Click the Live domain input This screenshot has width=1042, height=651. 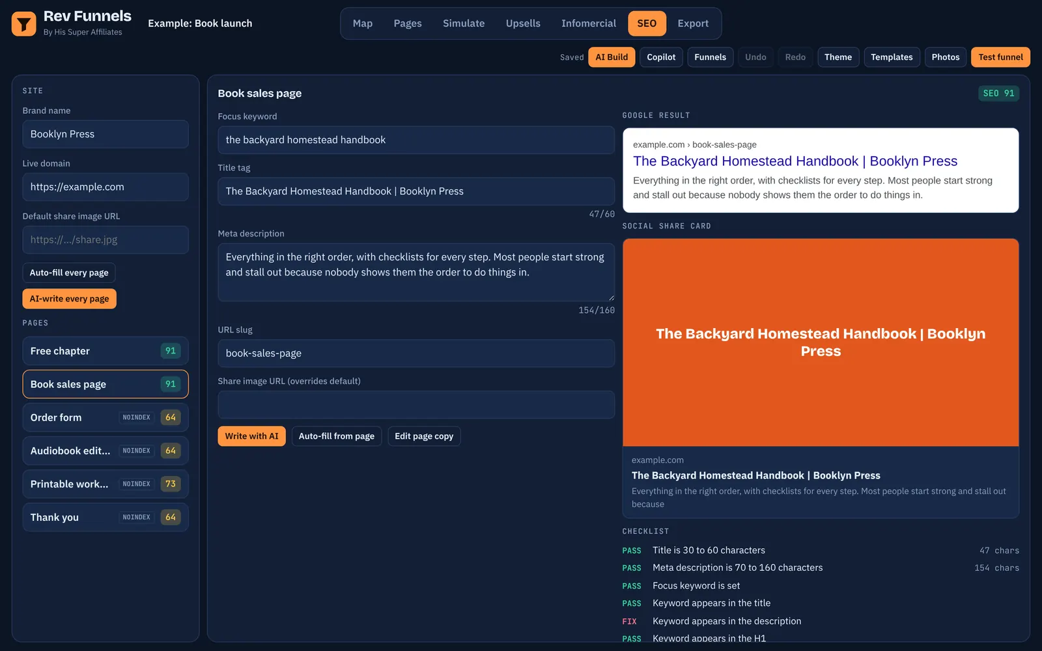106,187
